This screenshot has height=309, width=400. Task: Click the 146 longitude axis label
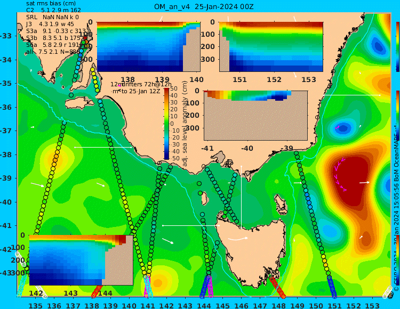(x=241, y=306)
